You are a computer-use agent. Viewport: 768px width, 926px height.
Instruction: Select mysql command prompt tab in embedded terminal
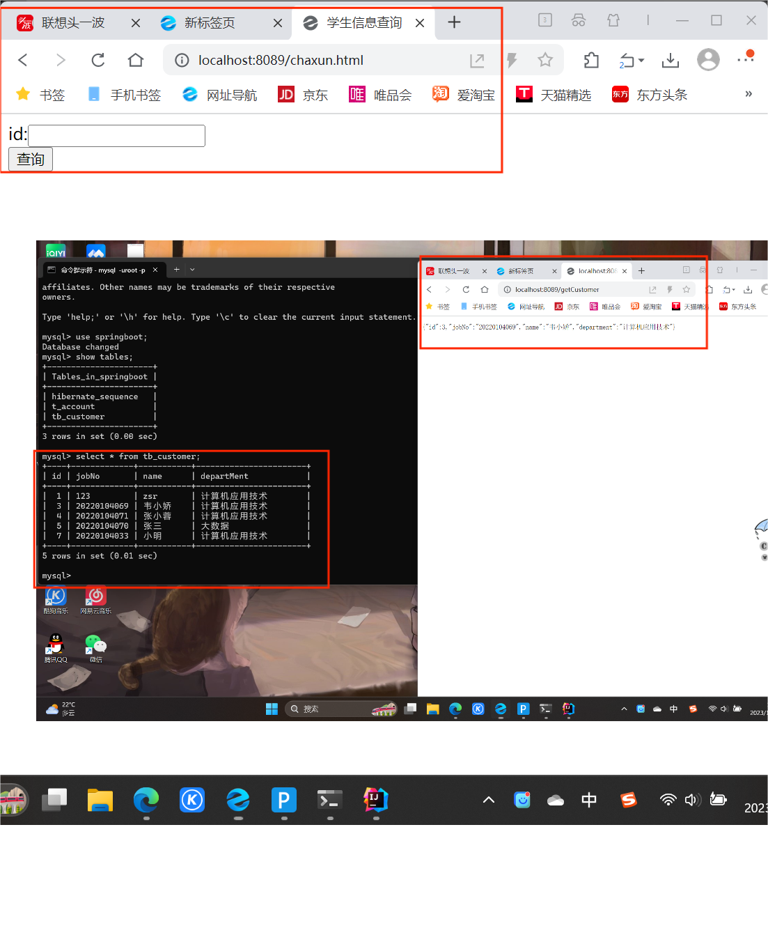point(102,270)
